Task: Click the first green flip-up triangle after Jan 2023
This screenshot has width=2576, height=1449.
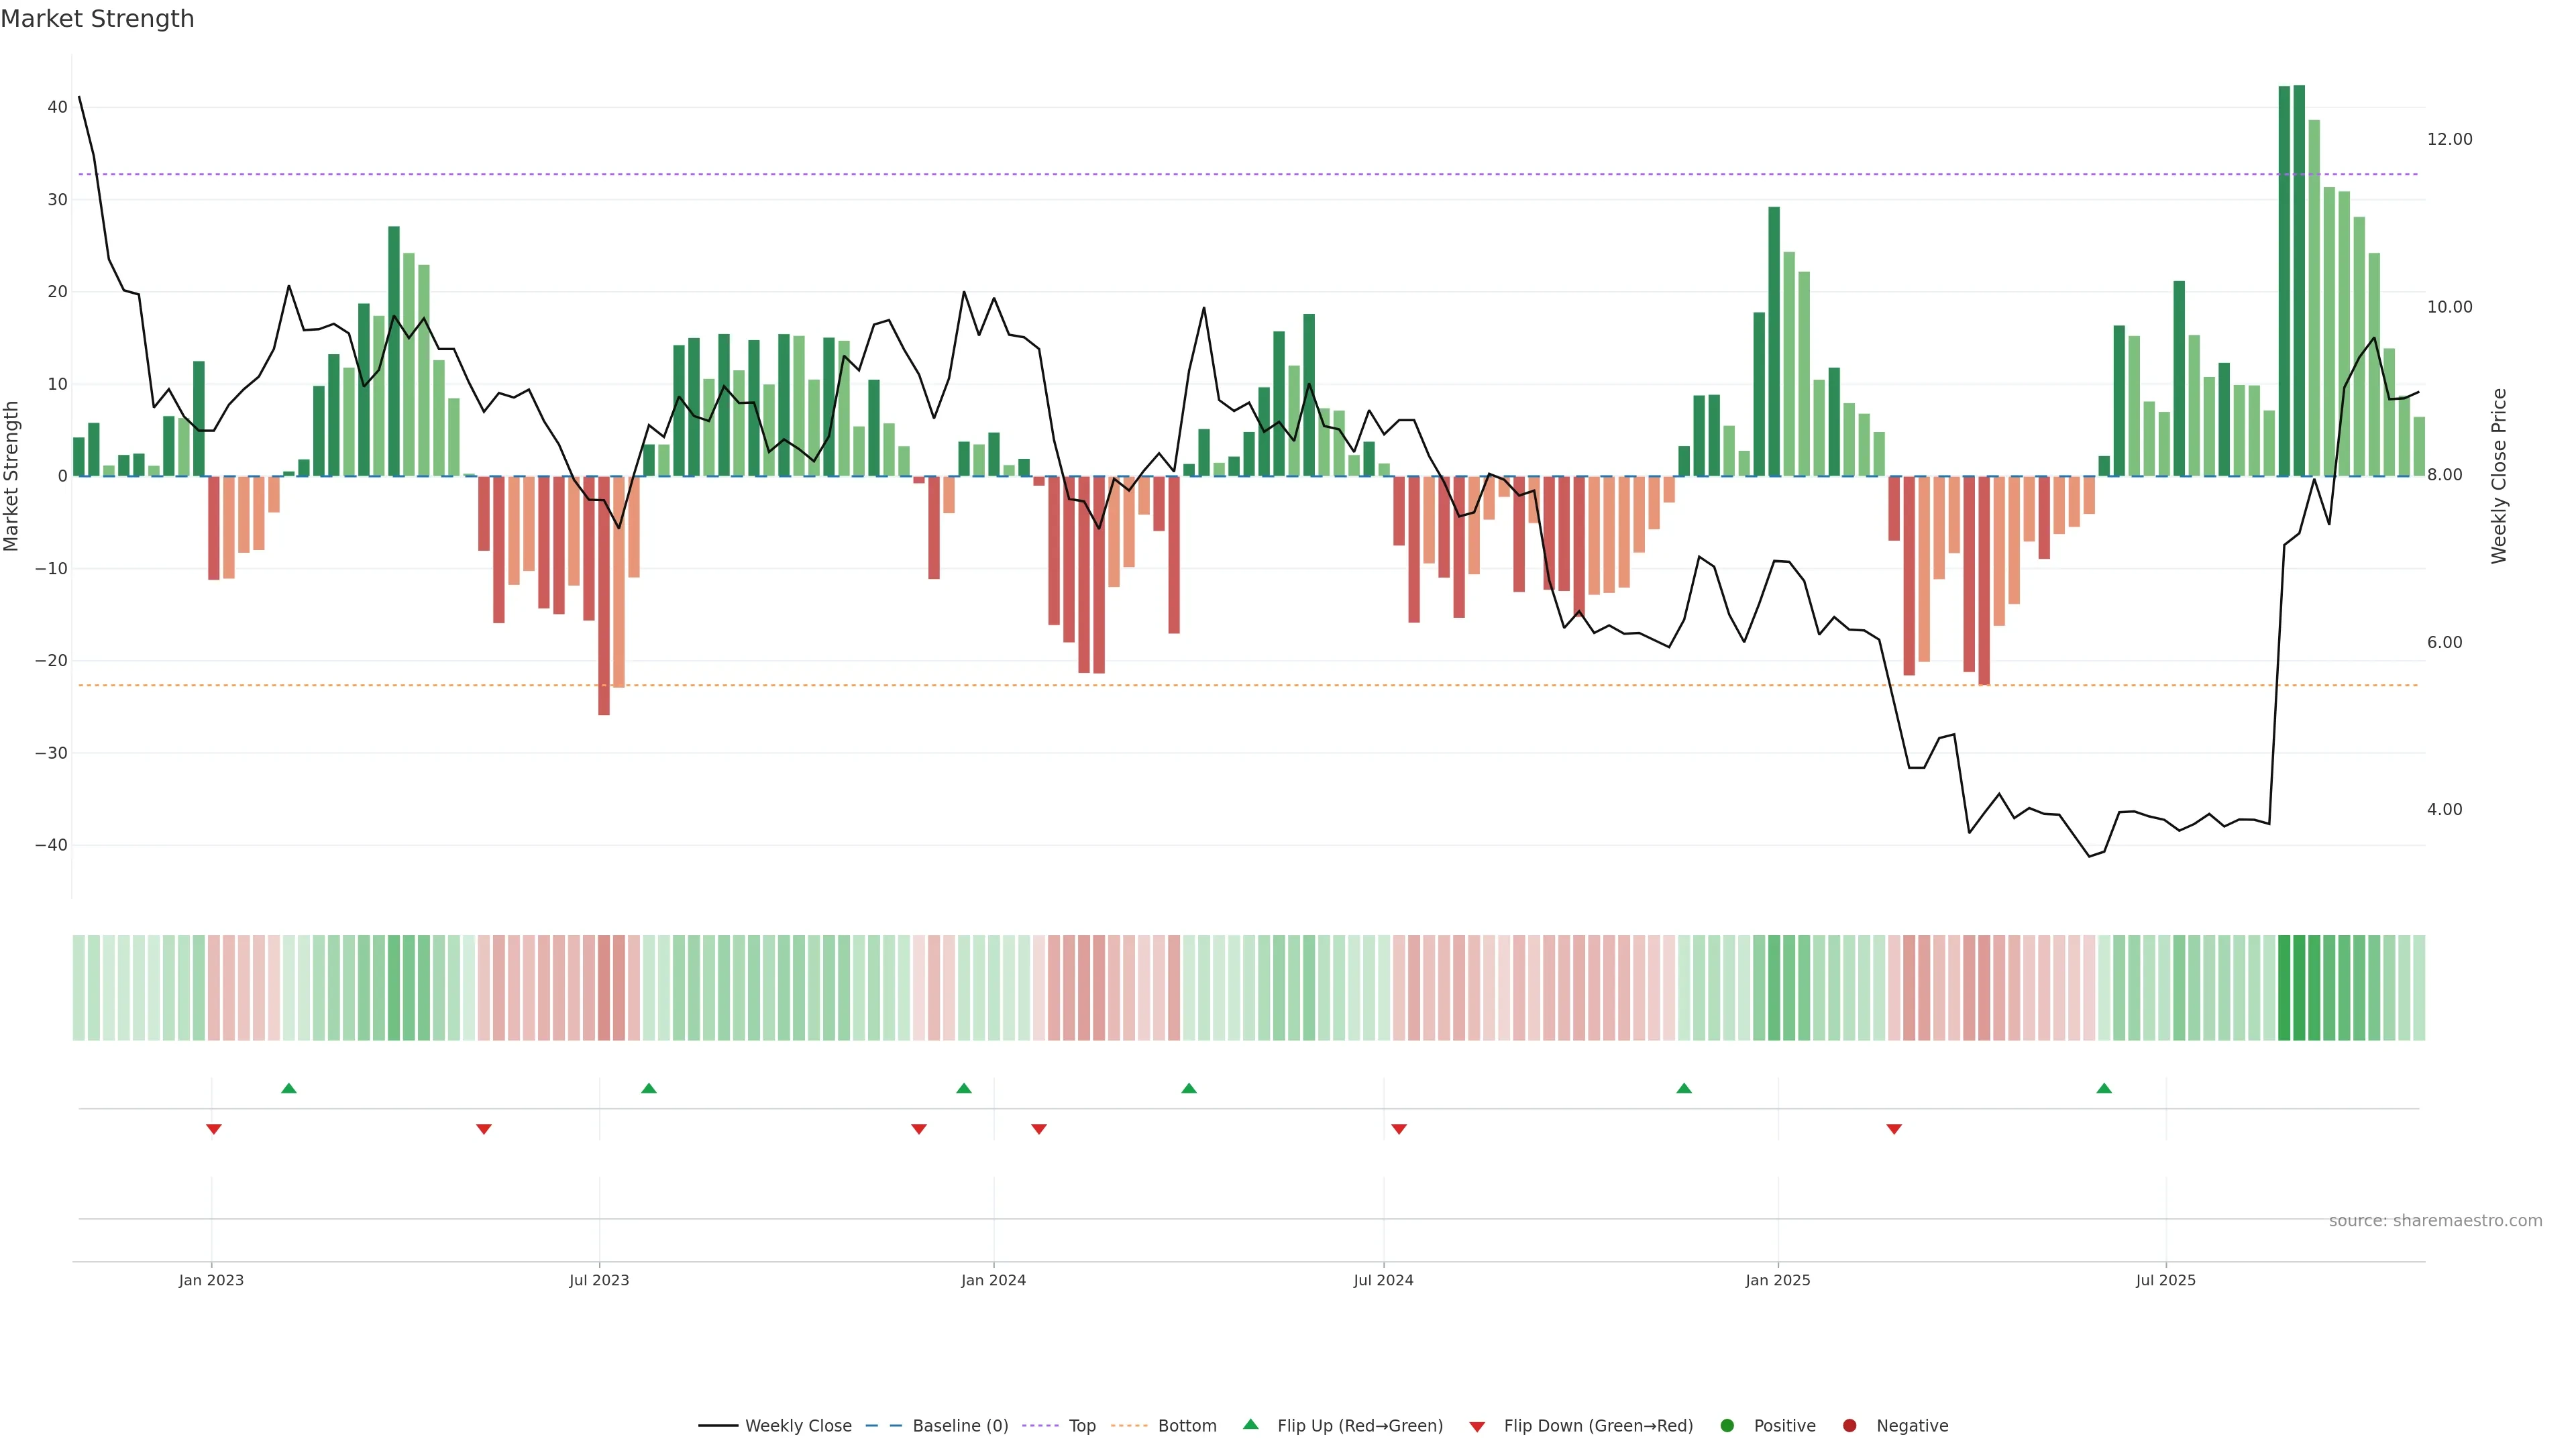Action: pos(289,1088)
